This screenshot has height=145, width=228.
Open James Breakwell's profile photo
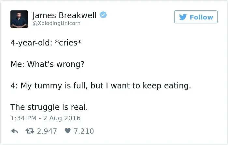(x=19, y=19)
